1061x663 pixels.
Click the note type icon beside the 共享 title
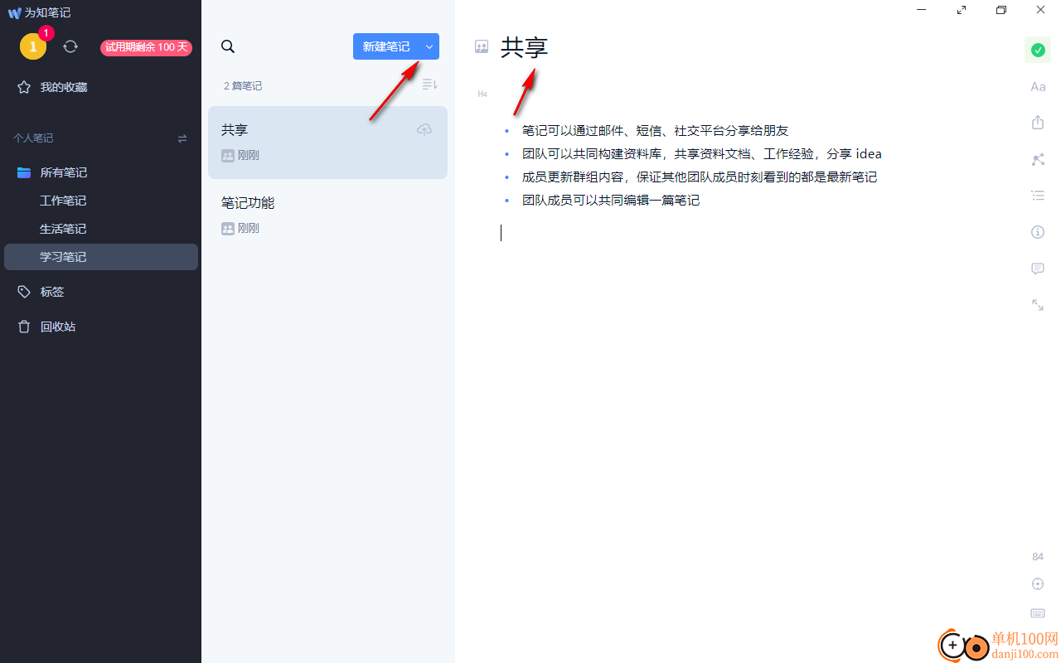tap(482, 46)
